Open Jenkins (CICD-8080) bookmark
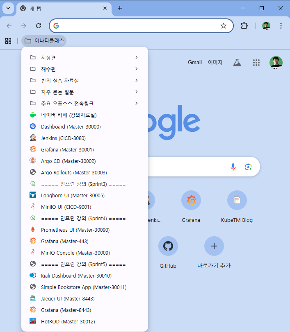 pyautogui.click(x=84, y=138)
